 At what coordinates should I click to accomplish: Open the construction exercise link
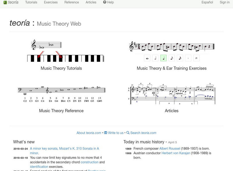[89, 162]
